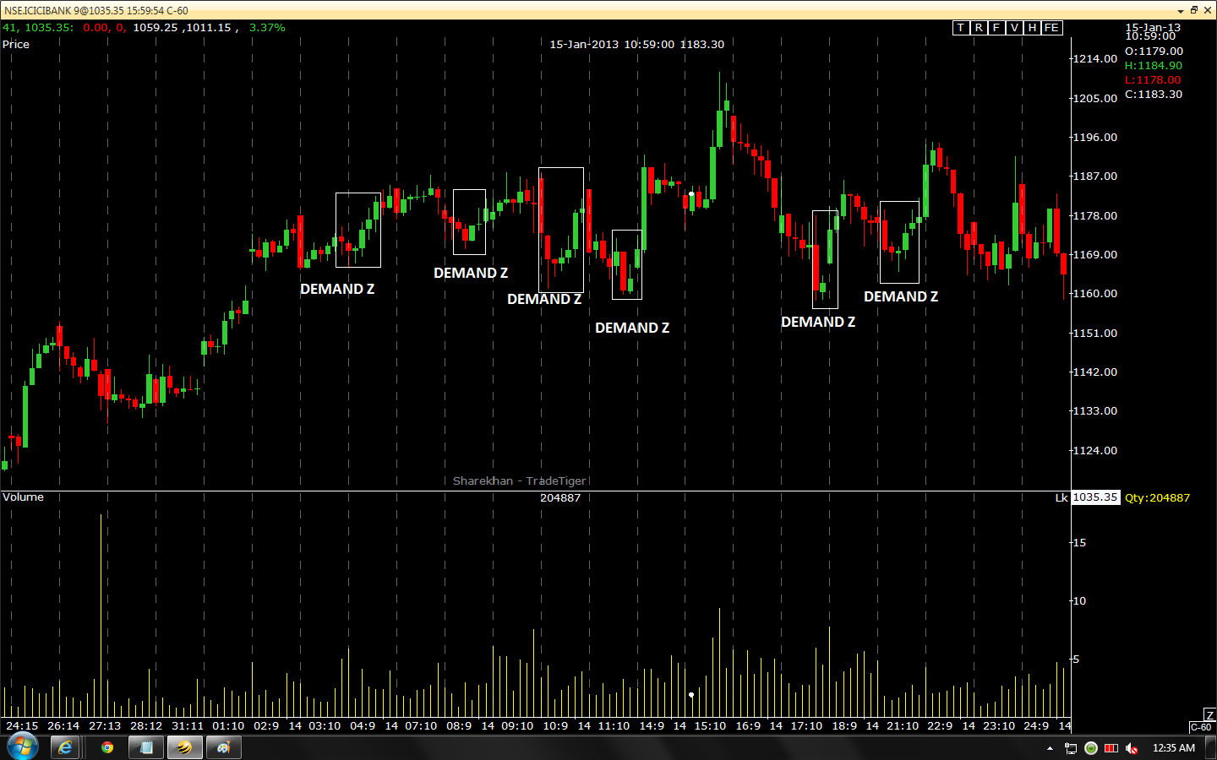Open Google Chrome from taskbar
The image size is (1217, 760).
click(x=107, y=747)
